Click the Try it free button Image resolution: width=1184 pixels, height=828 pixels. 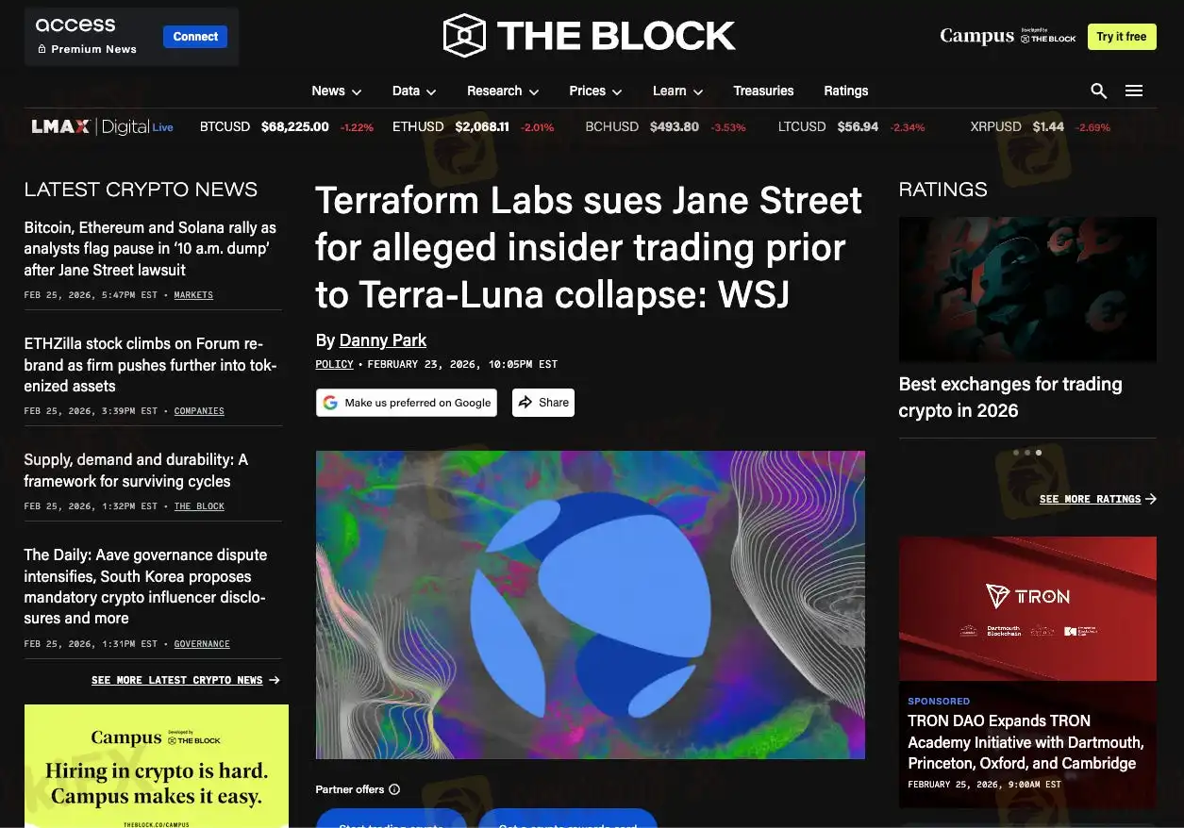click(x=1122, y=37)
